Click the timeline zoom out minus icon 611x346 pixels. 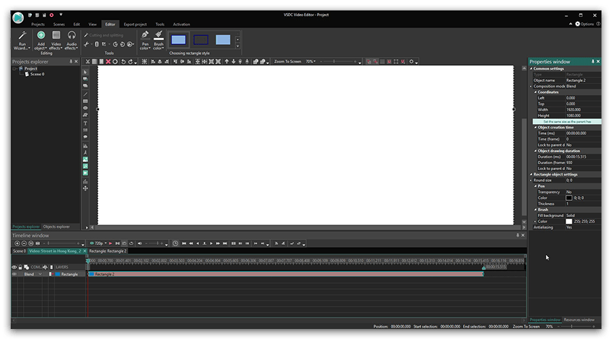24,244
